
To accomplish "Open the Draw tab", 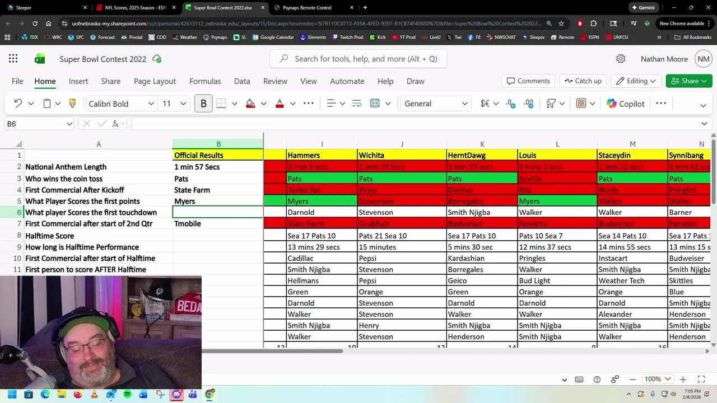I will coord(415,81).
